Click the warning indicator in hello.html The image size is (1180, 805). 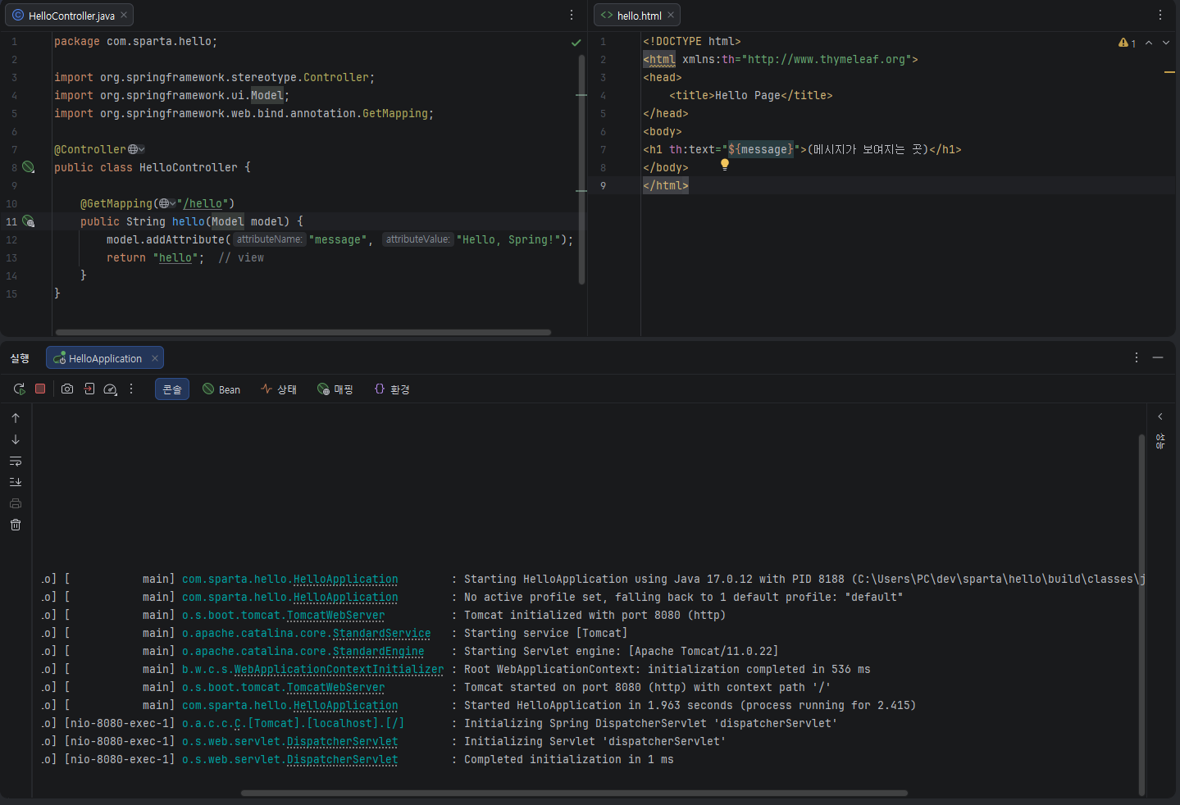1128,43
